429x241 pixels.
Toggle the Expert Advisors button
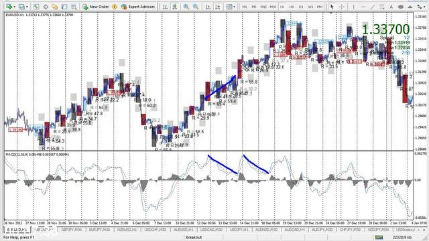138,7
